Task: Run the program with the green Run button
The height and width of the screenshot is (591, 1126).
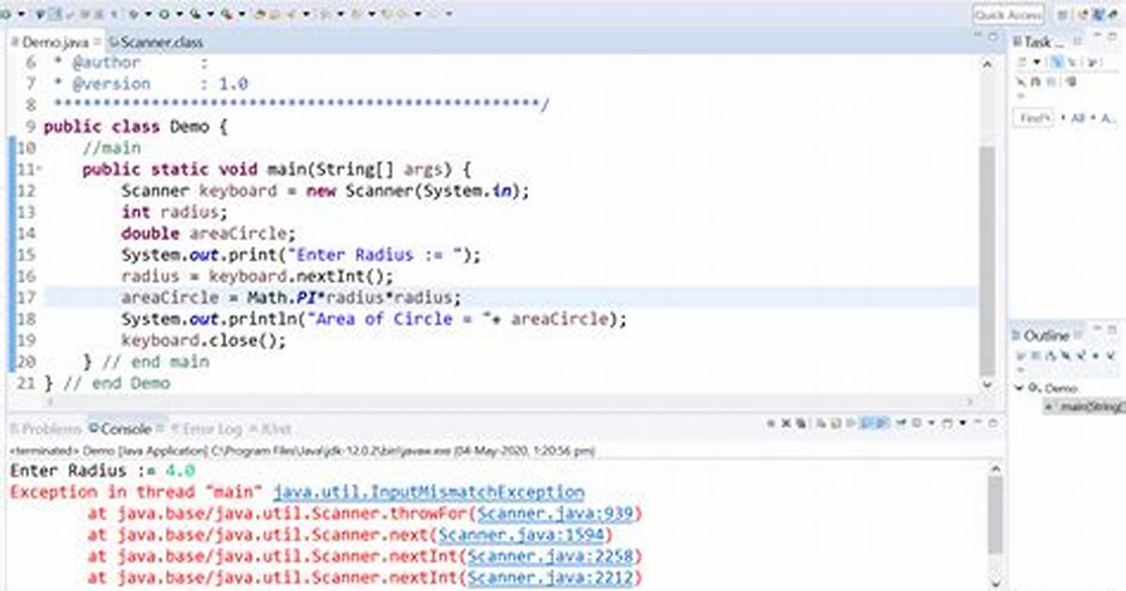Action: 164,13
